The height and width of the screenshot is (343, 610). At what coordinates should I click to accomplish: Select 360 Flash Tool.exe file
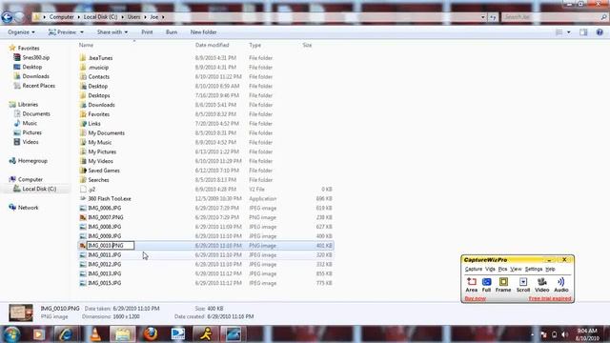pyautogui.click(x=106, y=199)
